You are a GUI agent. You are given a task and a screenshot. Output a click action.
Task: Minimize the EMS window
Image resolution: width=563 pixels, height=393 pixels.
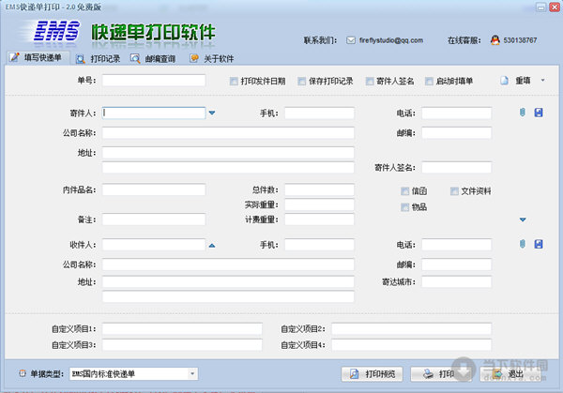pyautogui.click(x=541, y=7)
